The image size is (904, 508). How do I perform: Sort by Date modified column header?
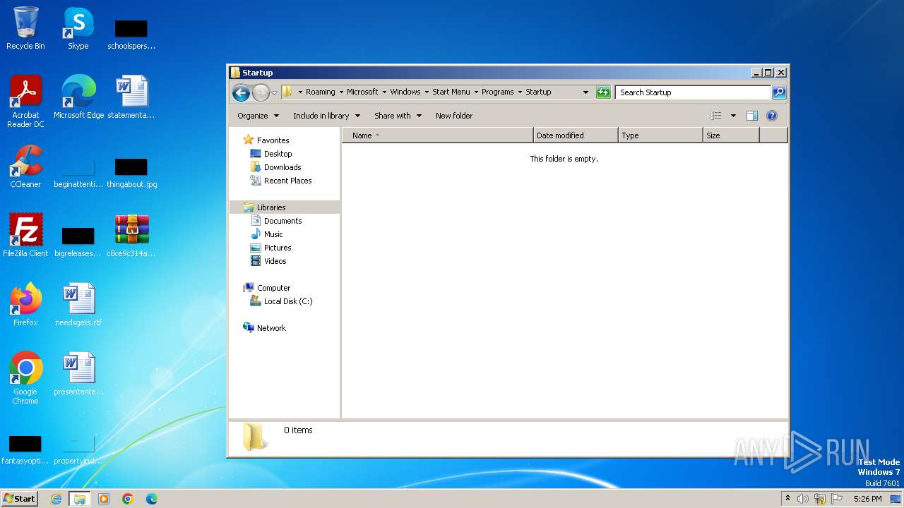pos(576,135)
